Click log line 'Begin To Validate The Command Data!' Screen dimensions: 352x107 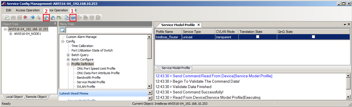click(197, 81)
